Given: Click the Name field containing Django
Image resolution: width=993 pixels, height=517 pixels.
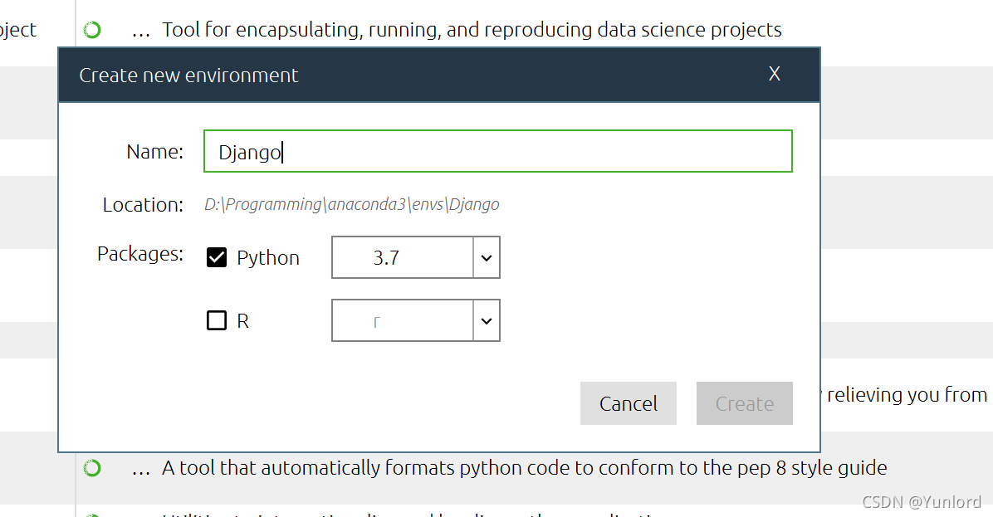Looking at the screenshot, I should point(498,152).
